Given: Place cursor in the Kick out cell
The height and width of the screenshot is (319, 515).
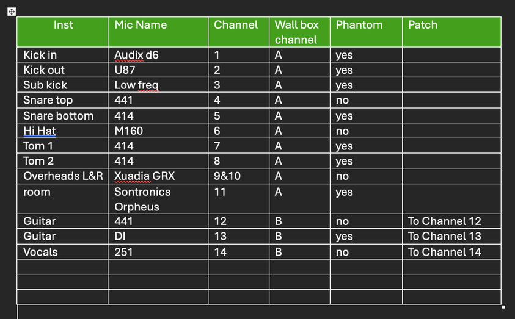Looking at the screenshot, I should tap(44, 70).
